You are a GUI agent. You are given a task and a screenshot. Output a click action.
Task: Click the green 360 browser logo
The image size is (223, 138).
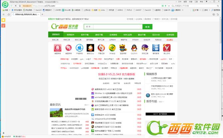tap(5, 5)
